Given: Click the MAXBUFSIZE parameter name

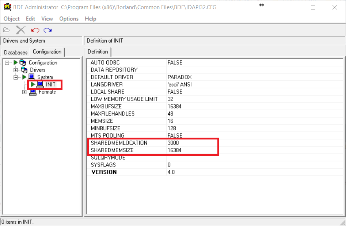Looking at the screenshot, I should (106, 106).
